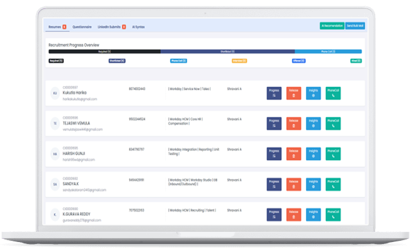View Insights for HARISH GUNJI

(313, 154)
